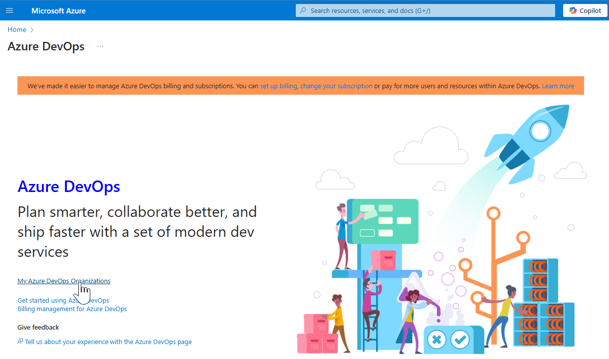This screenshot has height=359, width=609.
Task: Click Tell us about your experience link
Action: click(x=108, y=342)
